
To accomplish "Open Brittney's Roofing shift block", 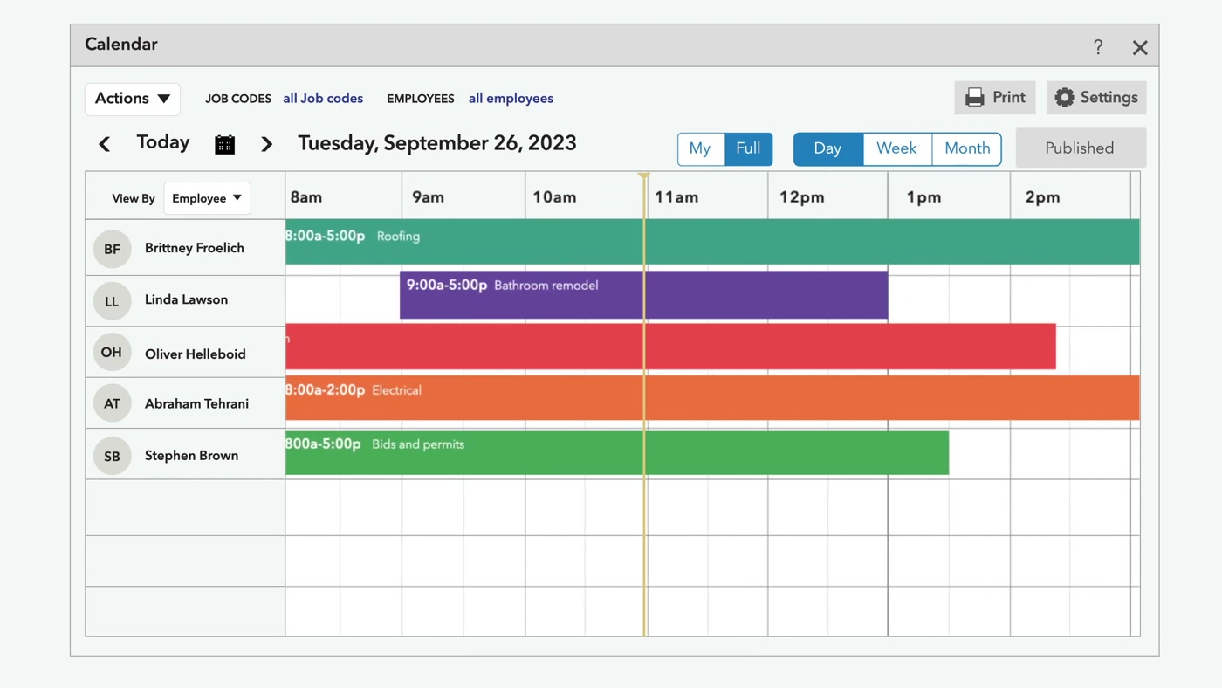I will 712,241.
